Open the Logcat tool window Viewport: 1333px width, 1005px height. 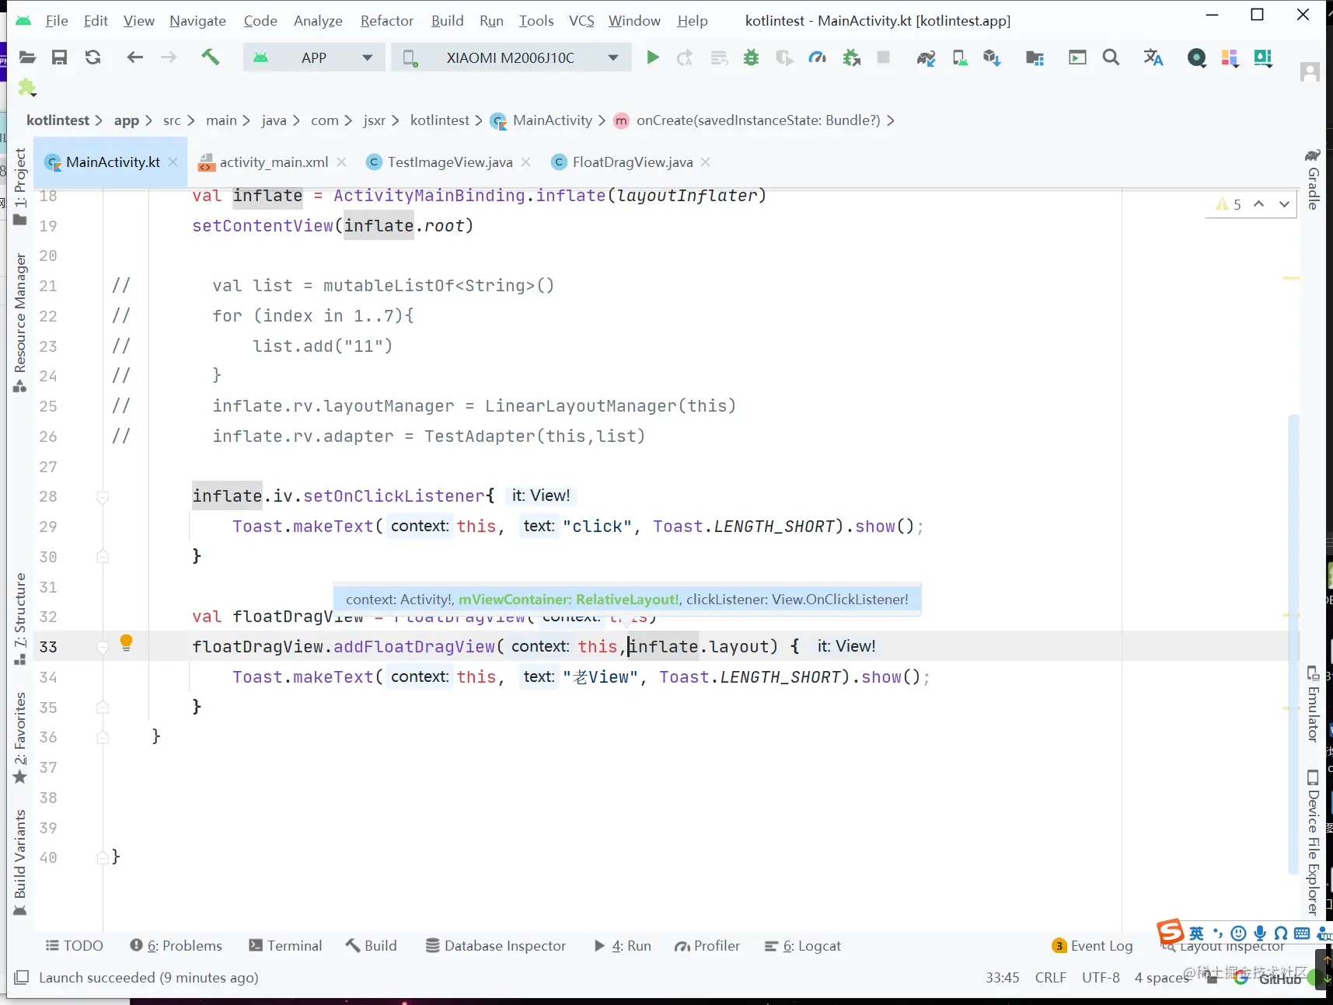coord(803,945)
